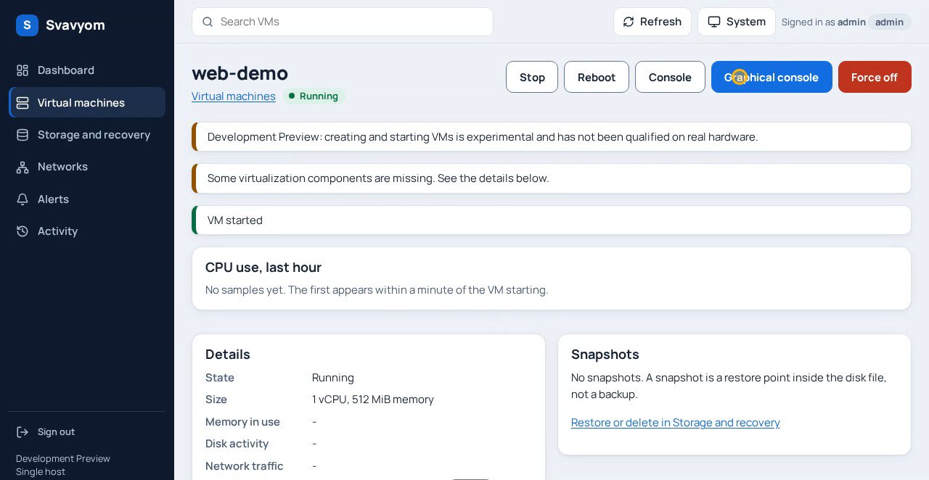This screenshot has width=929, height=480.
Task: Click the Snapshots heading
Action: 605,355
